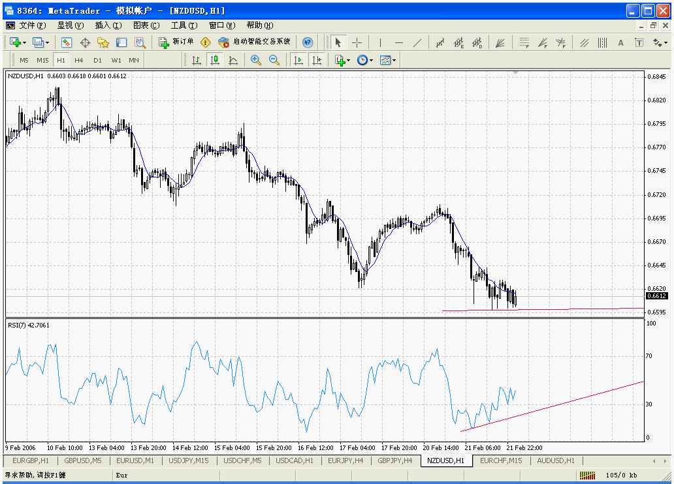Image resolution: width=674 pixels, height=484 pixels.
Task: Switch to the EURGBP,H1 chart tab
Action: tap(31, 461)
